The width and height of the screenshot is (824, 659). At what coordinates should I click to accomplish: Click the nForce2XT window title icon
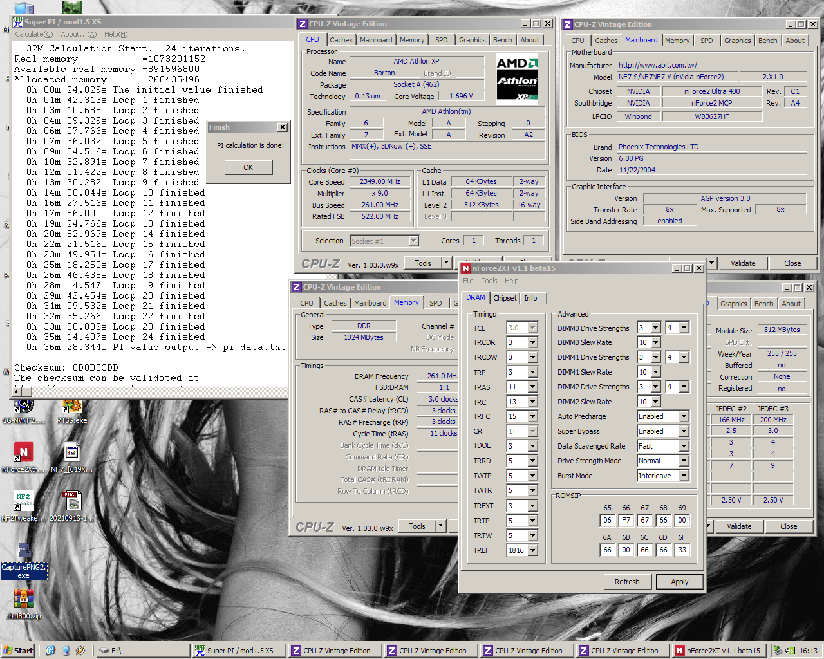coord(465,268)
